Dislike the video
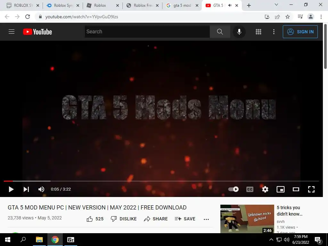The image size is (328, 246). click(124, 219)
